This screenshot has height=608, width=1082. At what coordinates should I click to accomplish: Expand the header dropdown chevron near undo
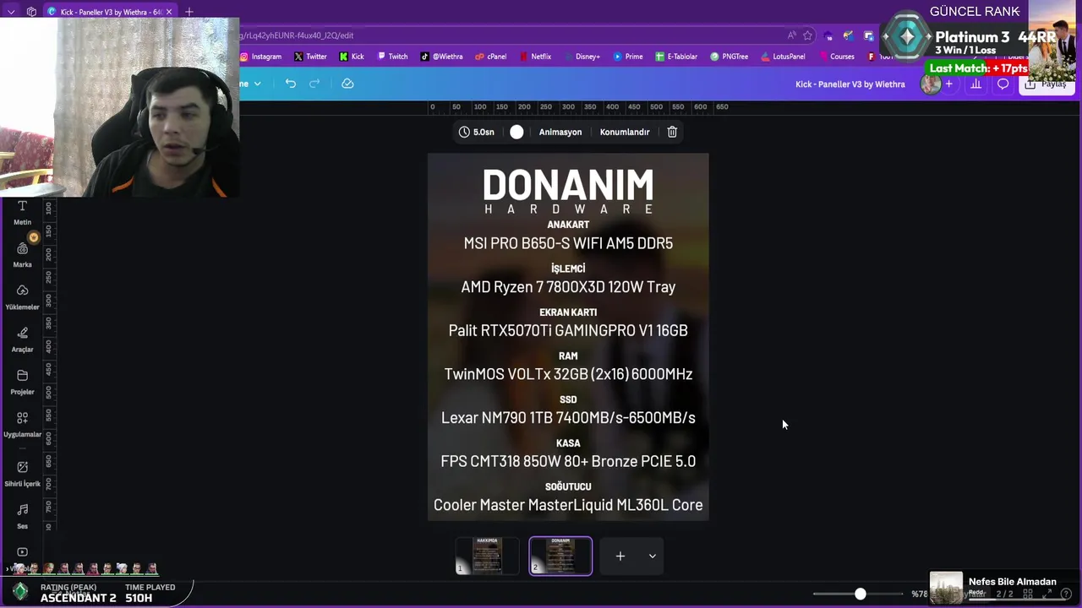pos(257,84)
